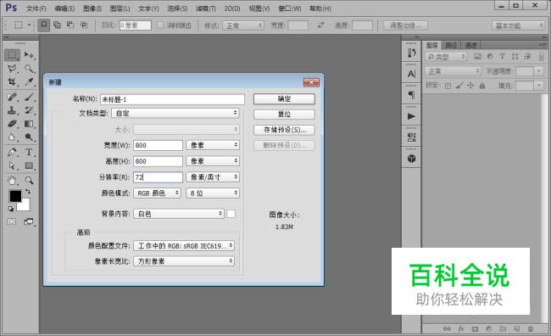The width and height of the screenshot is (551, 336).
Task: Select the Pen tool
Action: point(12,152)
